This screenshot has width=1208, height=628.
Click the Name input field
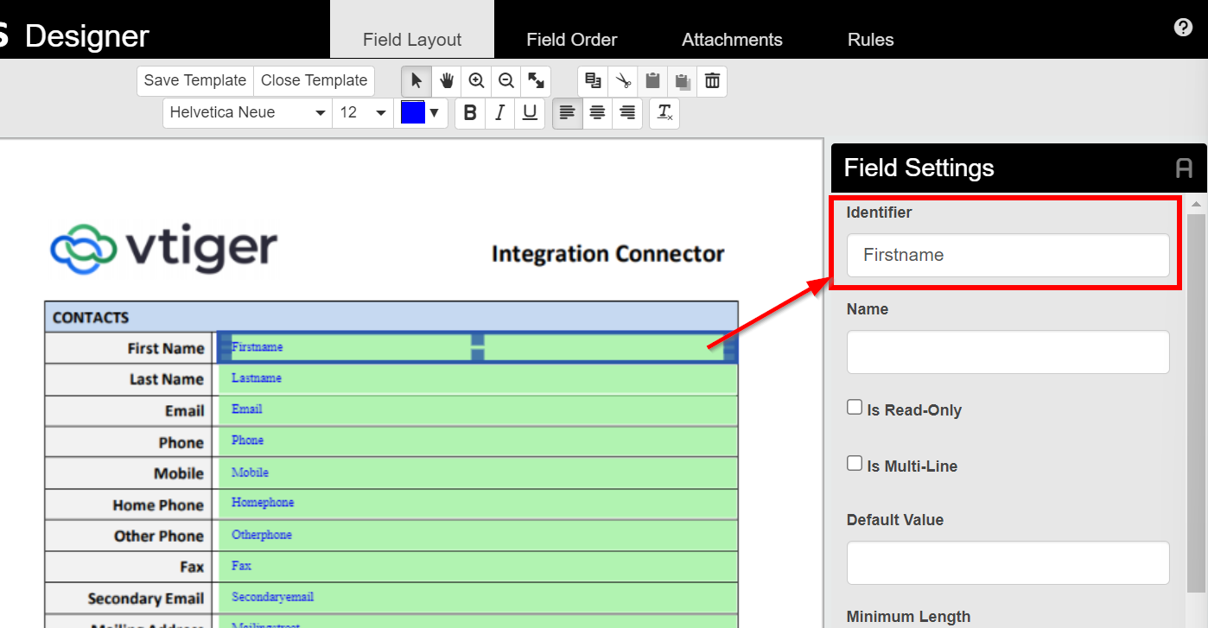(1008, 352)
